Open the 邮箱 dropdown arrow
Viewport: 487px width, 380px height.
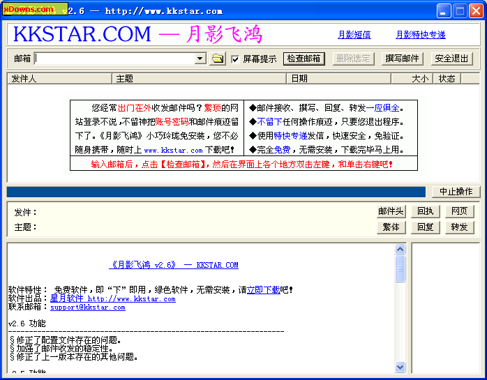pos(200,59)
